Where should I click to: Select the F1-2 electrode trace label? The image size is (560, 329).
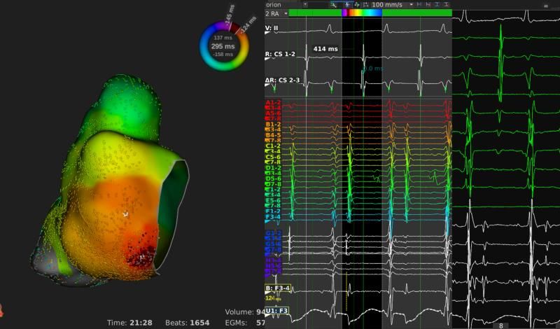(273, 211)
